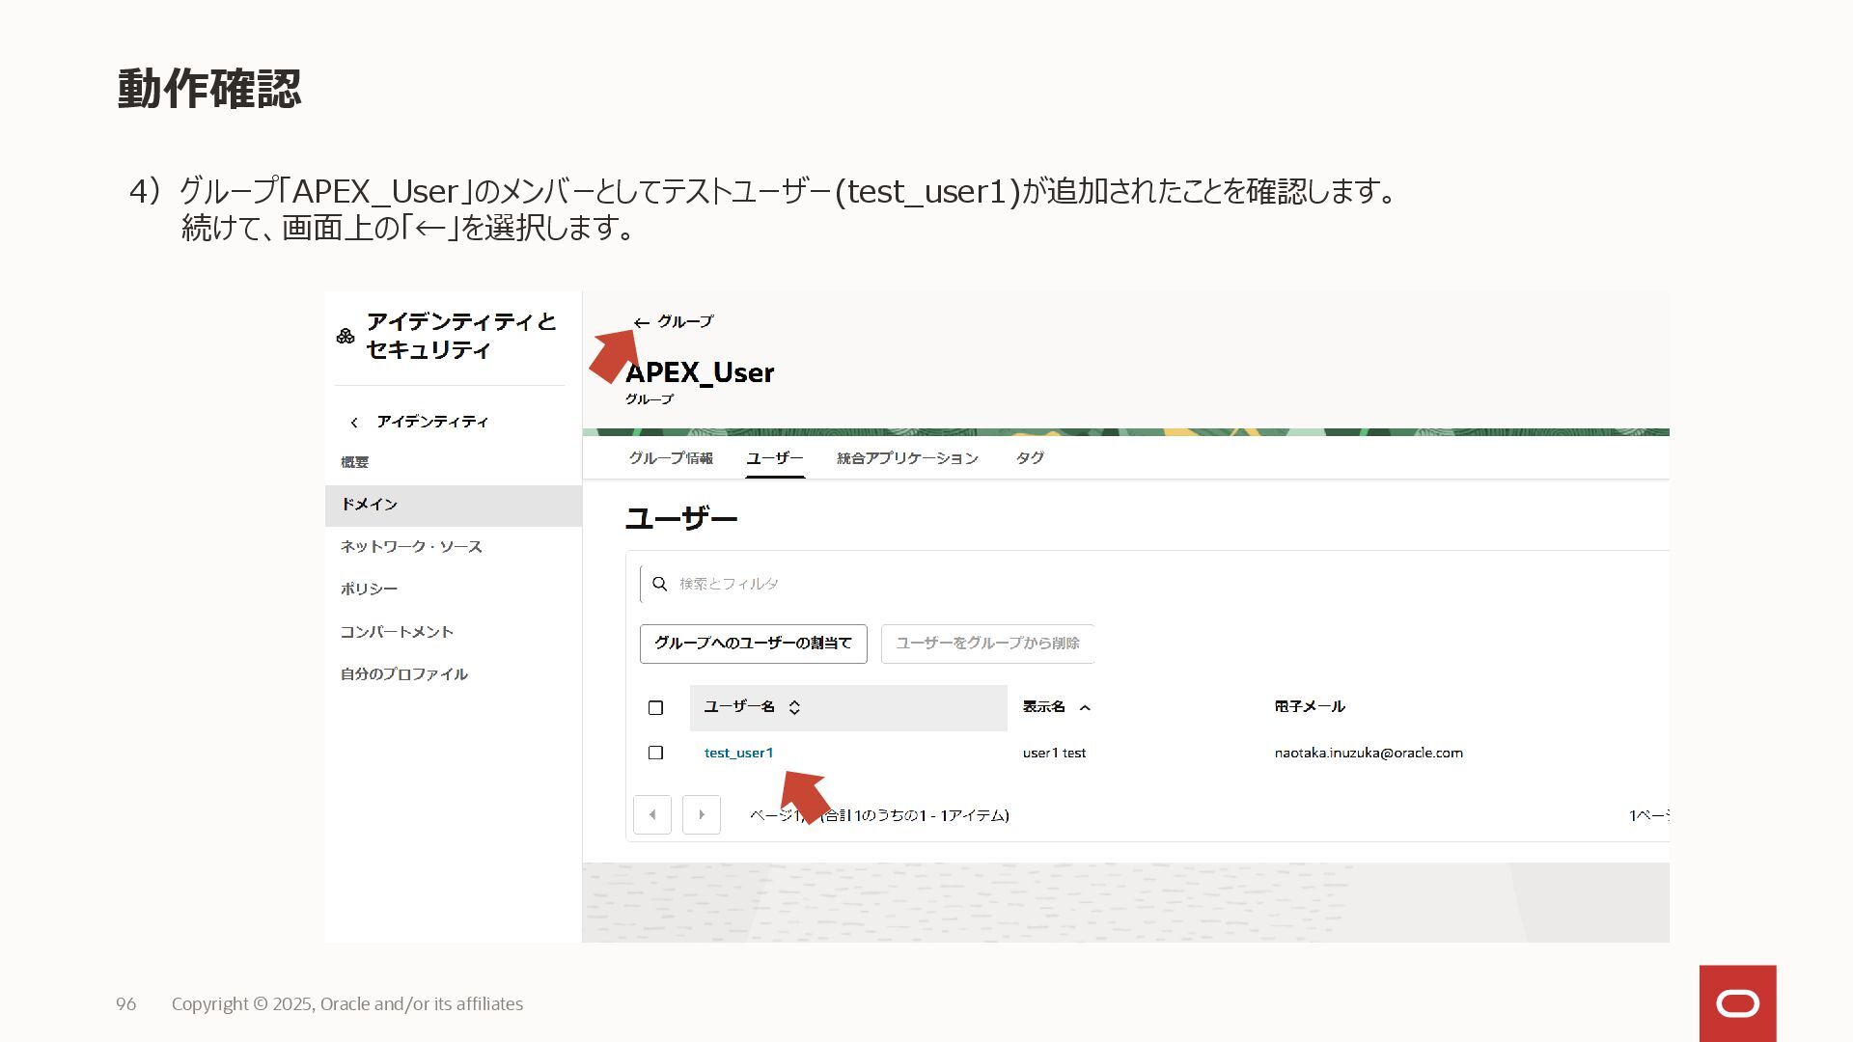Click the アイデンティティ back link
The image size is (1853, 1042).
(432, 422)
